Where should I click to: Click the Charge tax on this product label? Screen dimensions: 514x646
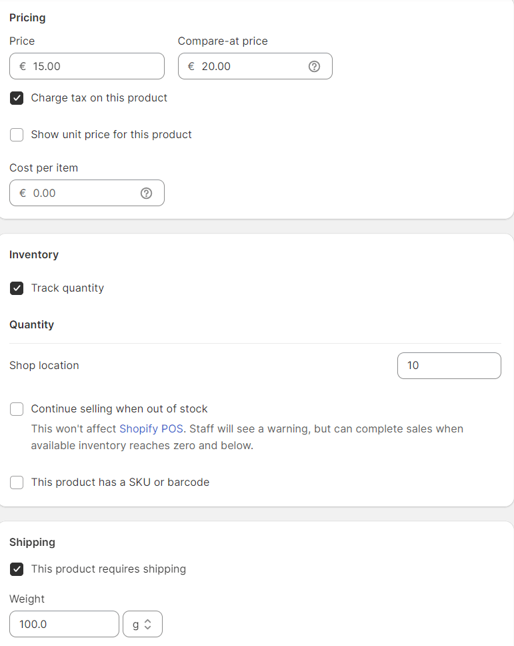(x=99, y=98)
